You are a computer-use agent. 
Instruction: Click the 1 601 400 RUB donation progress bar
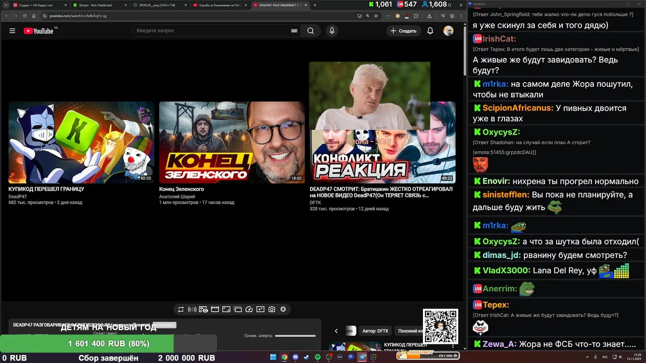pos(109,343)
